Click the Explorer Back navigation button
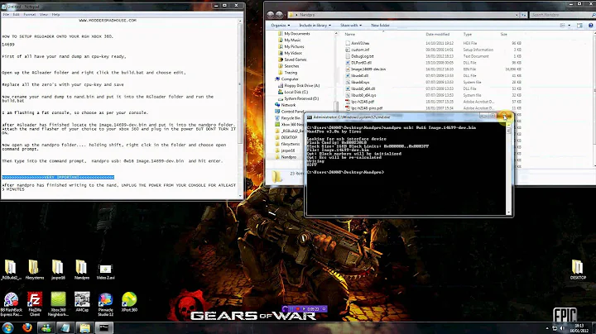 (x=271, y=15)
